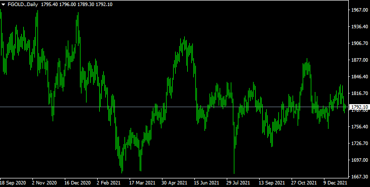Screen dimensions: 370x187
Task: Click the 1936.40 price scale label
Action: click(359, 27)
